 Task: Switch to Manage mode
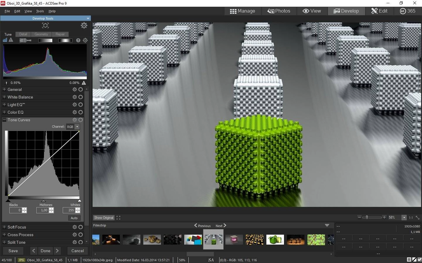(242, 11)
